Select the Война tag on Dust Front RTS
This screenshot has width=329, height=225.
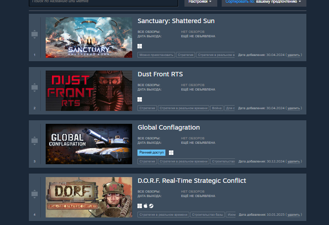[217, 108]
